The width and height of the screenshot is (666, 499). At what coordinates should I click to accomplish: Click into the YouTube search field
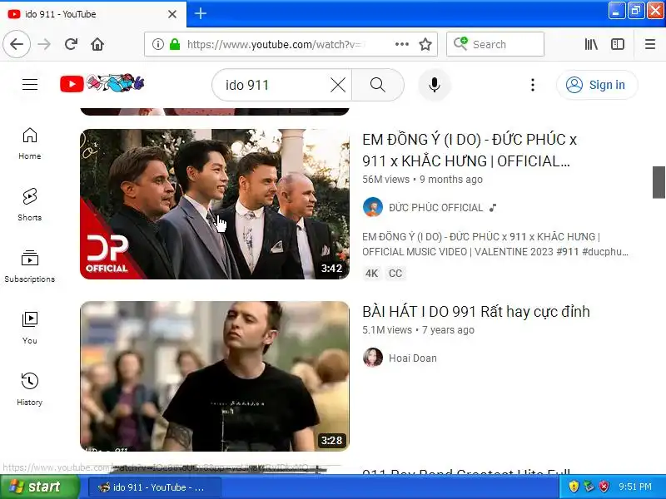pos(276,85)
